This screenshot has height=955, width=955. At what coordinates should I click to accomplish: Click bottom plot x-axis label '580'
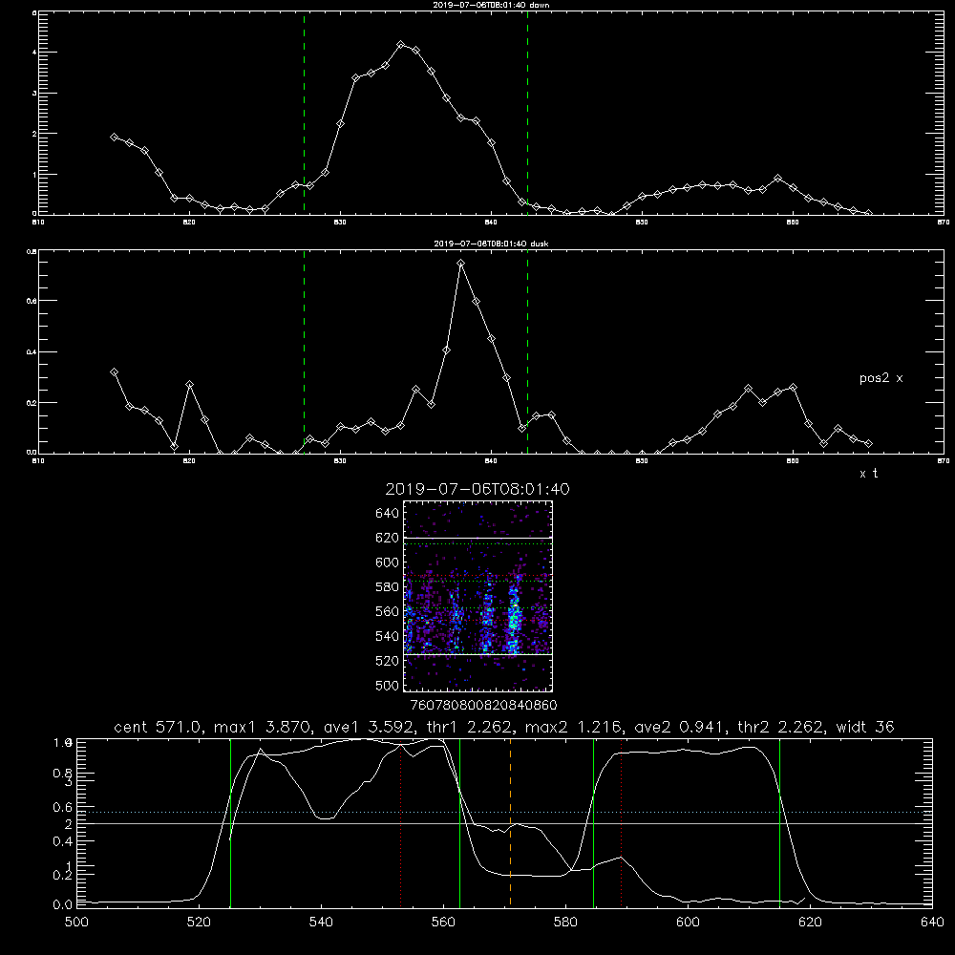[565, 923]
